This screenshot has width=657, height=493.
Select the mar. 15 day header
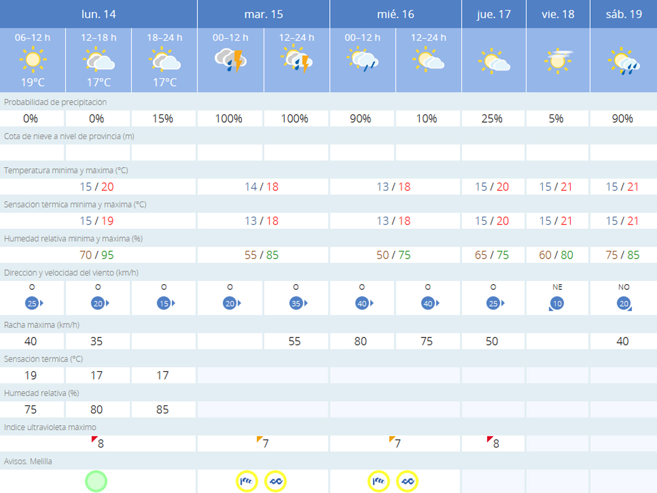(264, 14)
